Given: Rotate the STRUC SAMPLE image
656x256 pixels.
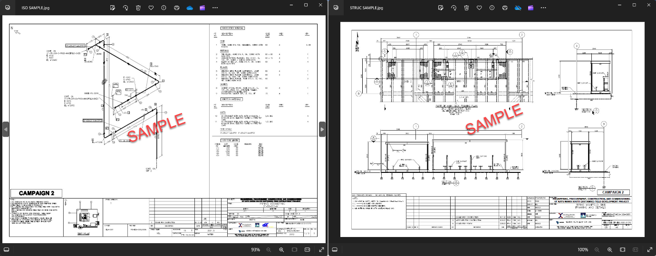Looking at the screenshot, I should coord(453,8).
